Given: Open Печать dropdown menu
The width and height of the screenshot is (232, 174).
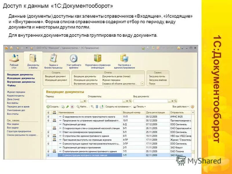Looking at the screenshot, I should pos(139,107).
